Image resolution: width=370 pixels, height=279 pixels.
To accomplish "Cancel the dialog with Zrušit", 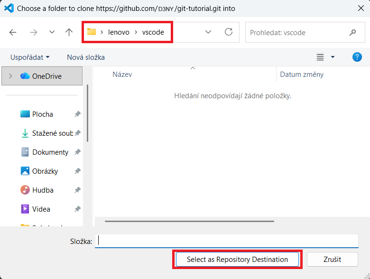I will 332,260.
